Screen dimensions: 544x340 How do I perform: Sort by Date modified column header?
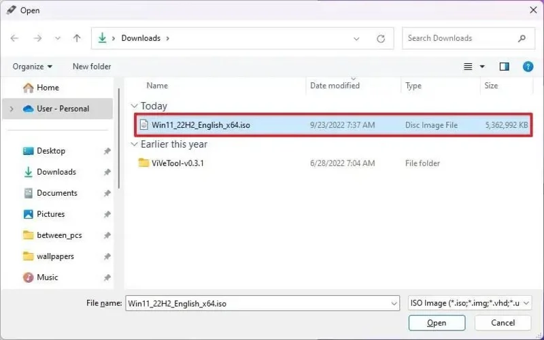[x=335, y=86]
